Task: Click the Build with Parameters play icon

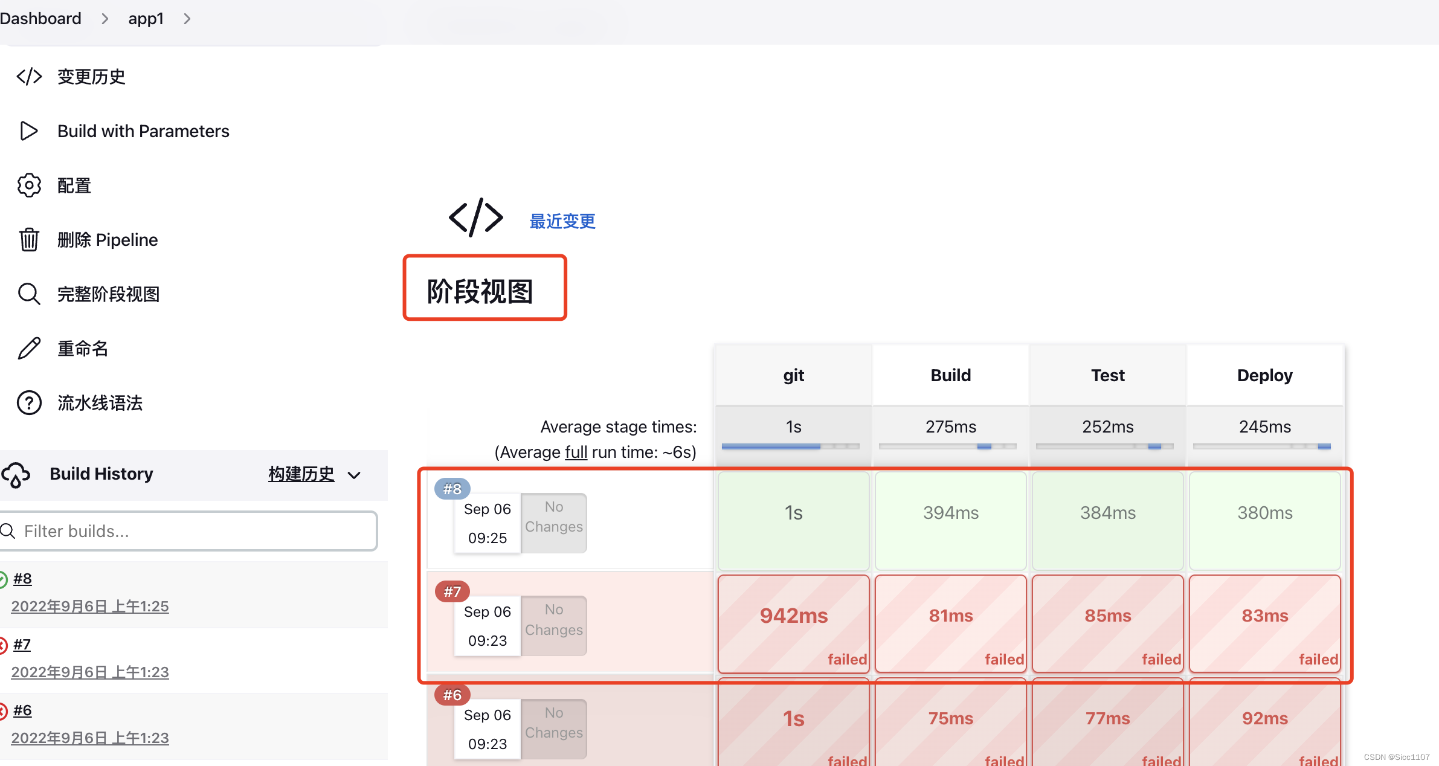Action: tap(29, 131)
